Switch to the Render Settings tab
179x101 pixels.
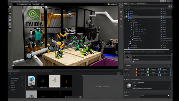point(141,4)
